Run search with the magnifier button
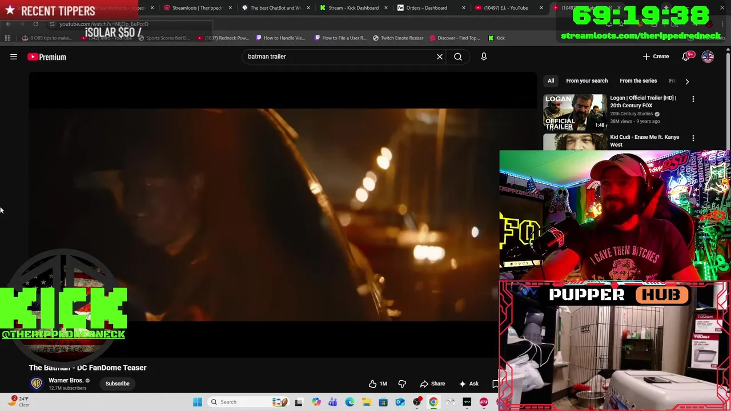 click(x=458, y=57)
